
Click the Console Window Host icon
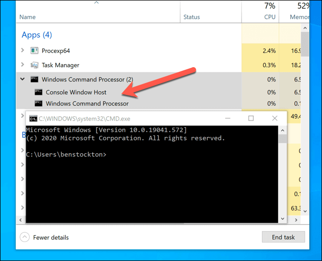(39, 92)
